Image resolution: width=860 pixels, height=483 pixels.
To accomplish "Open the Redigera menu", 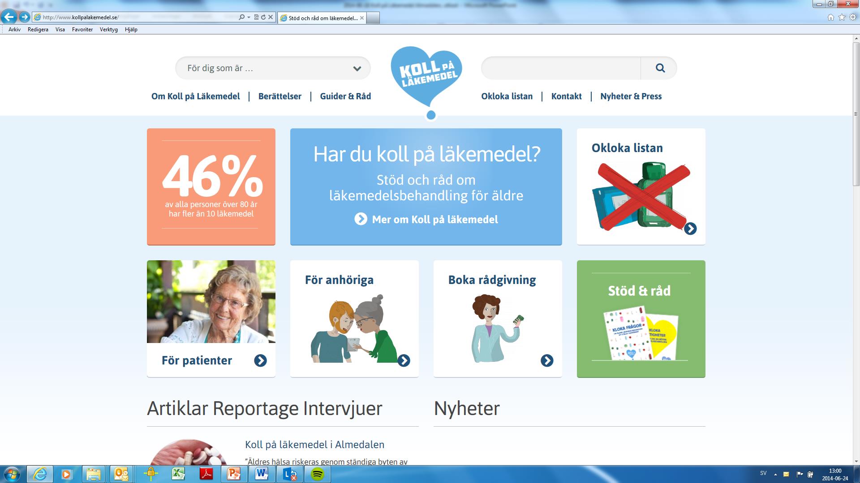I will (38, 30).
